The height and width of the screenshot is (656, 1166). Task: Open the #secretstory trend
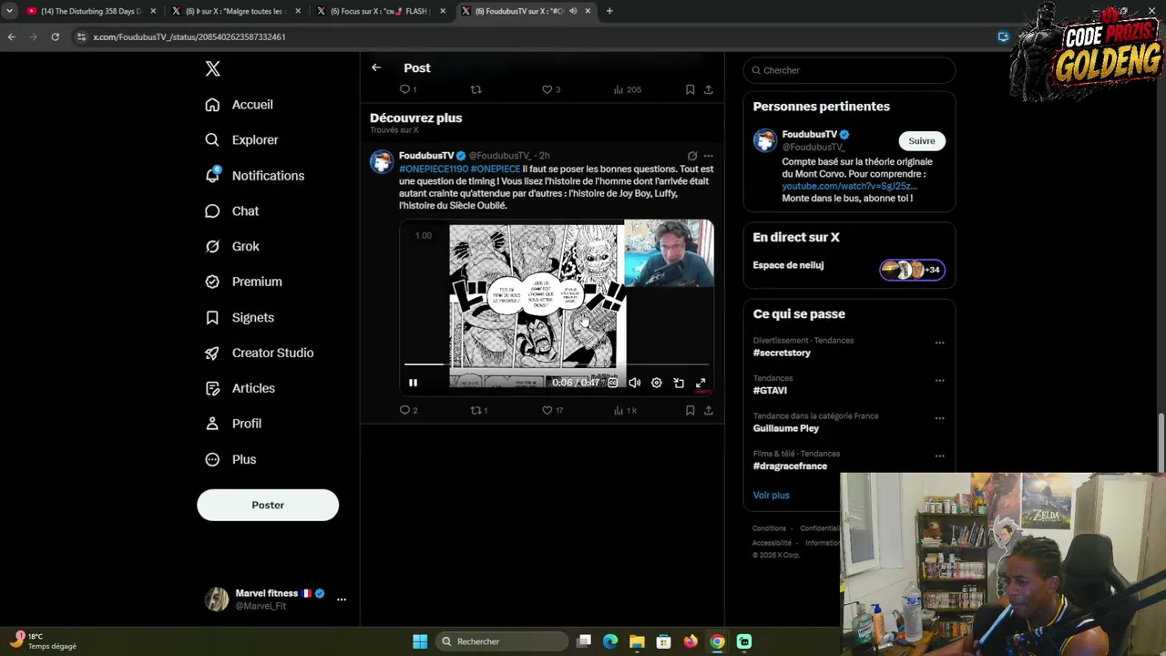(x=782, y=354)
